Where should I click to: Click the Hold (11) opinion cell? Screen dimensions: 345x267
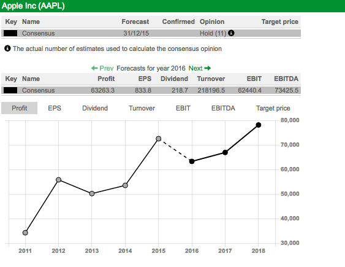click(x=213, y=33)
